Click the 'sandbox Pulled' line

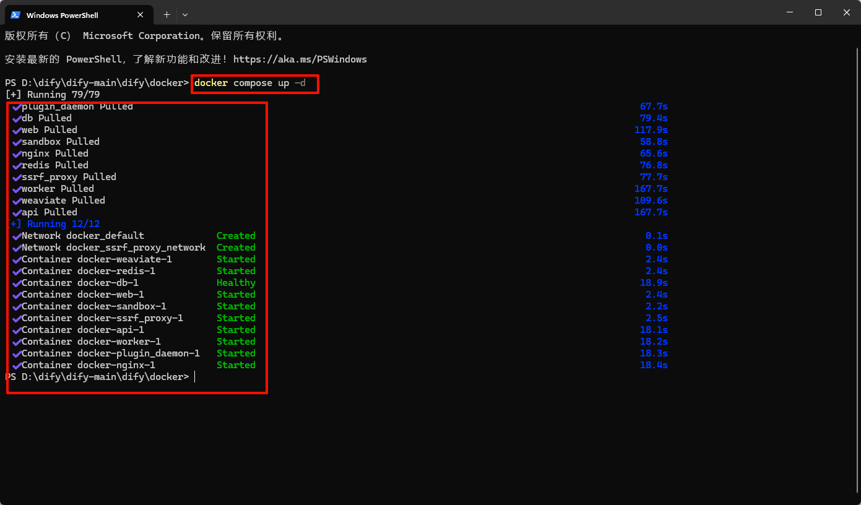tap(61, 142)
